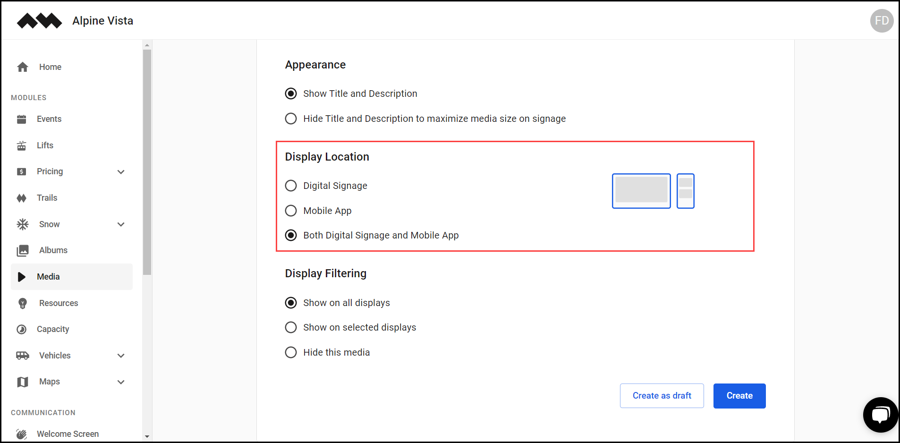900x443 pixels.
Task: Expand the Pricing submenu chevron
Action: (x=121, y=172)
